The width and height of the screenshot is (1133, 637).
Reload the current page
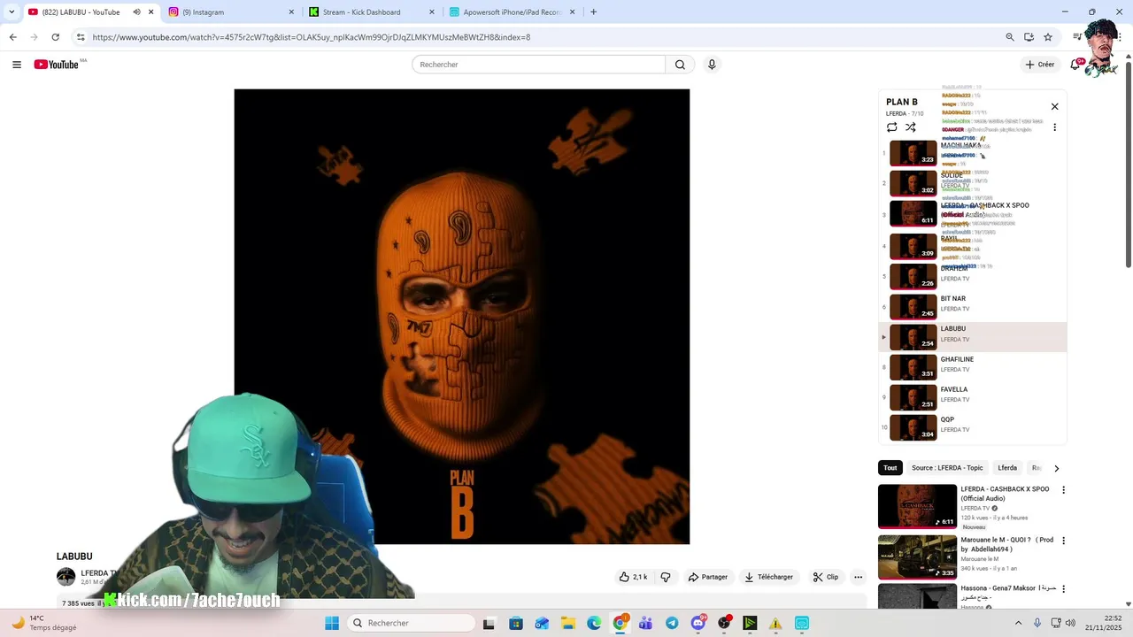click(55, 37)
